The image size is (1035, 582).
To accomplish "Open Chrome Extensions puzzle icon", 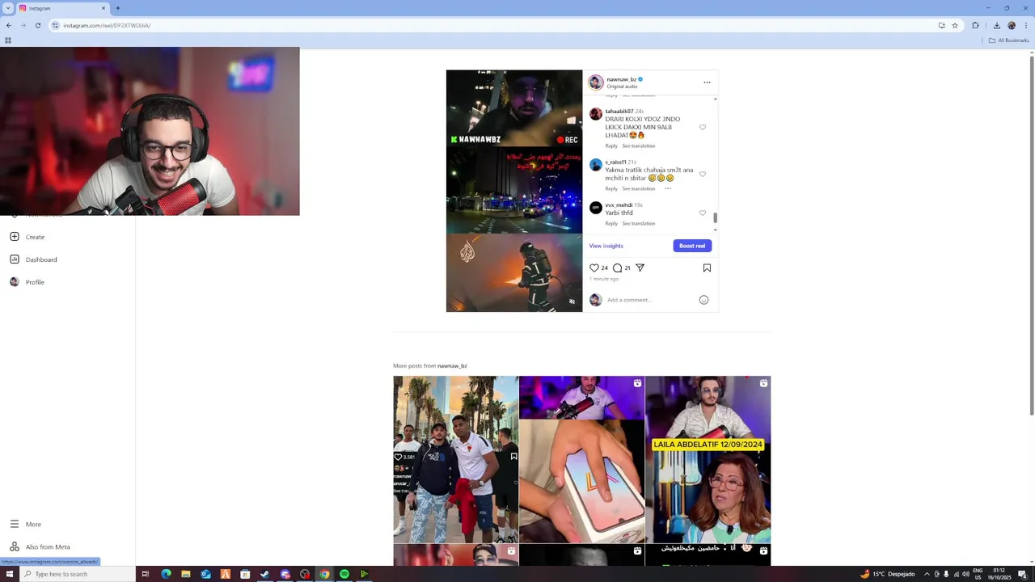I will 975,25.
